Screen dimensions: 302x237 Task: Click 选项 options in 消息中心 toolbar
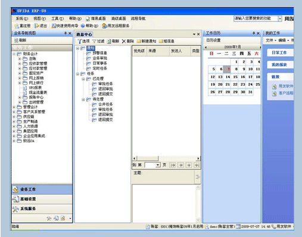click(84, 41)
